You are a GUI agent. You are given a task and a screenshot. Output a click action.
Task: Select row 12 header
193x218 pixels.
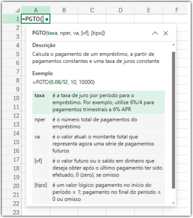click(12, 115)
